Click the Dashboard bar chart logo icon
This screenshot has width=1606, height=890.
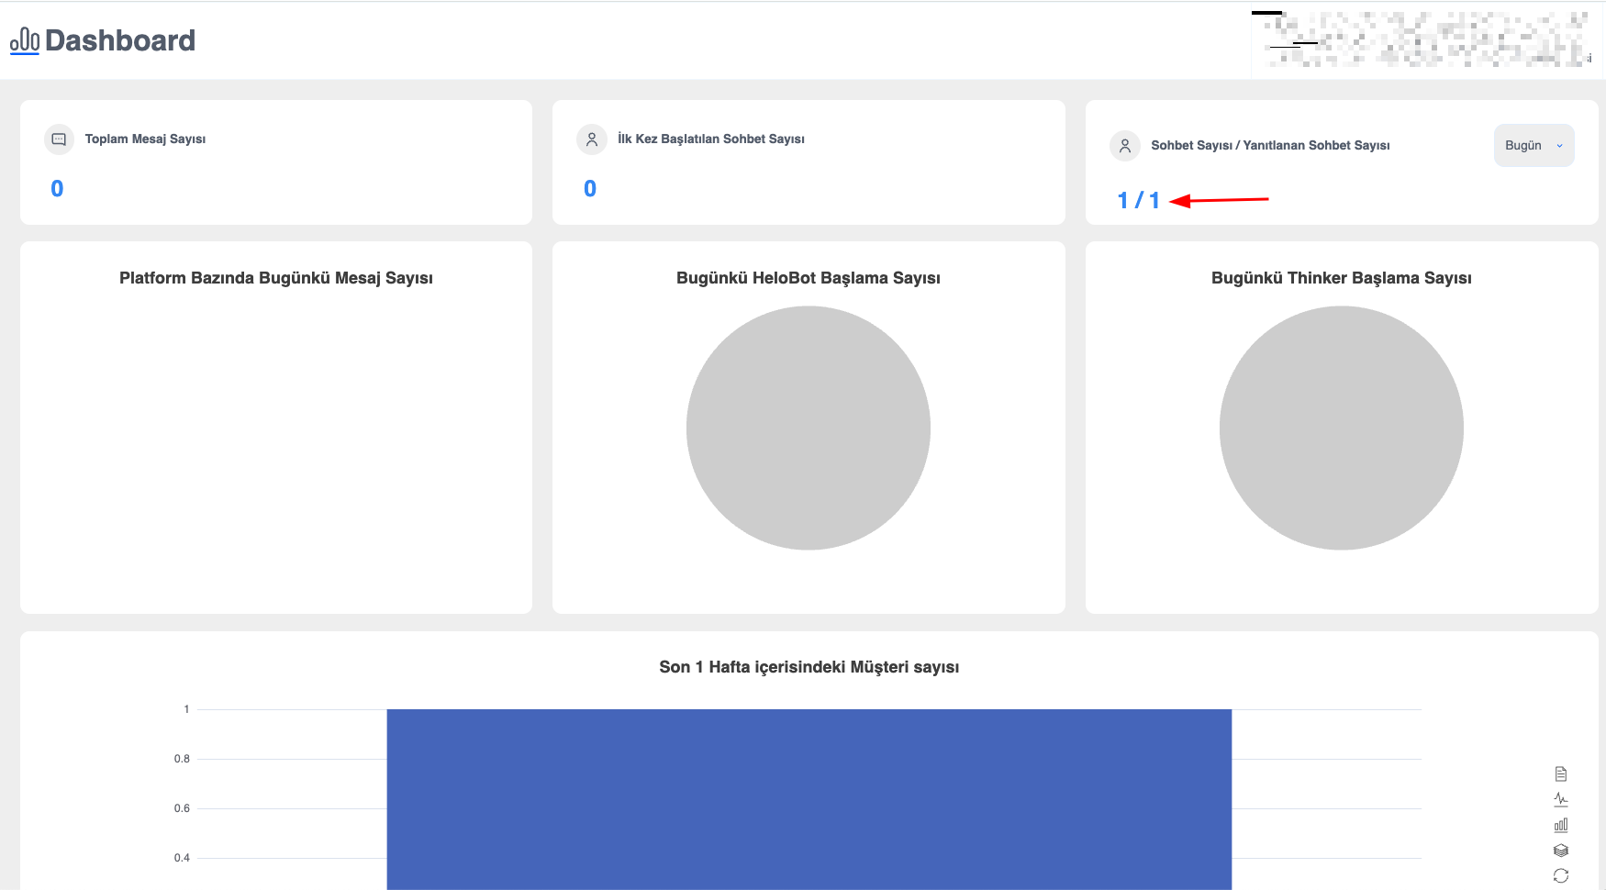coord(25,41)
